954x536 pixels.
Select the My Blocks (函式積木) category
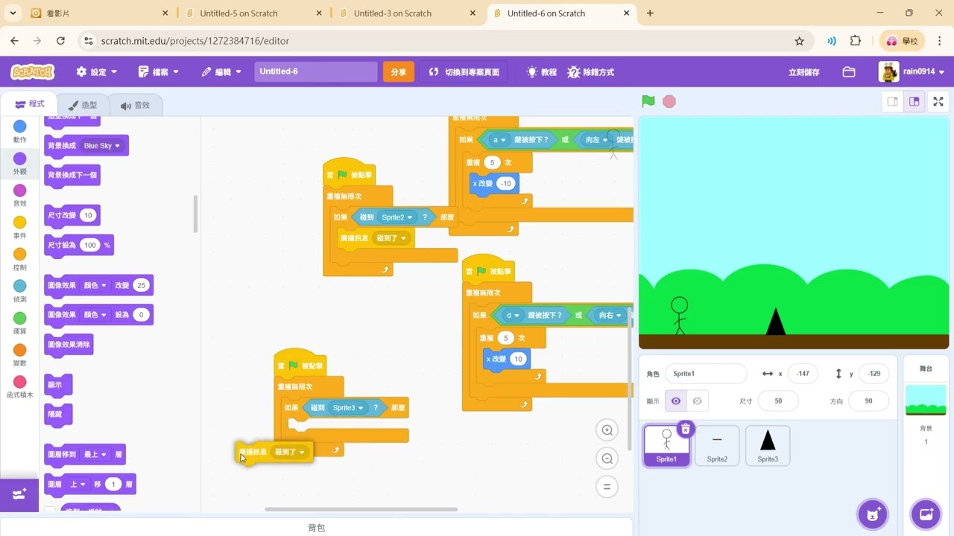click(19, 387)
